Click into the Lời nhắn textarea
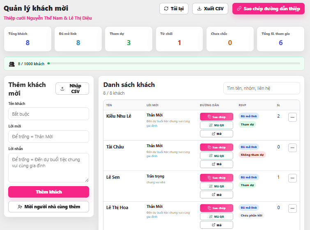The image size is (310, 230). click(48, 168)
